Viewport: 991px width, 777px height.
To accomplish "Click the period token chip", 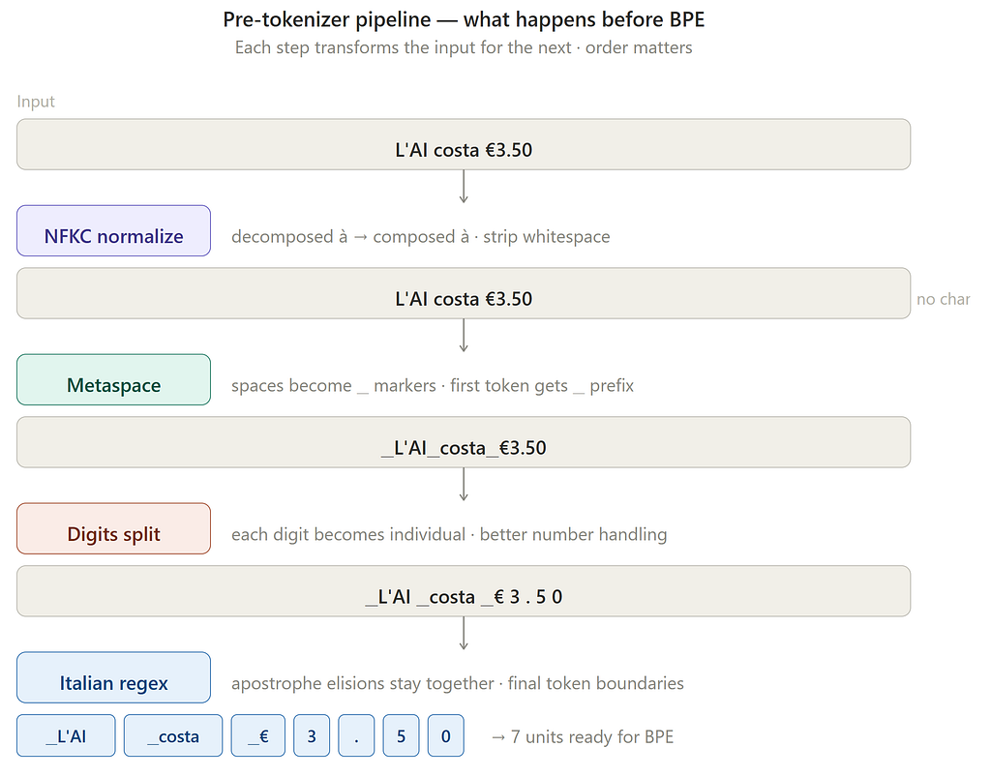I will (356, 735).
